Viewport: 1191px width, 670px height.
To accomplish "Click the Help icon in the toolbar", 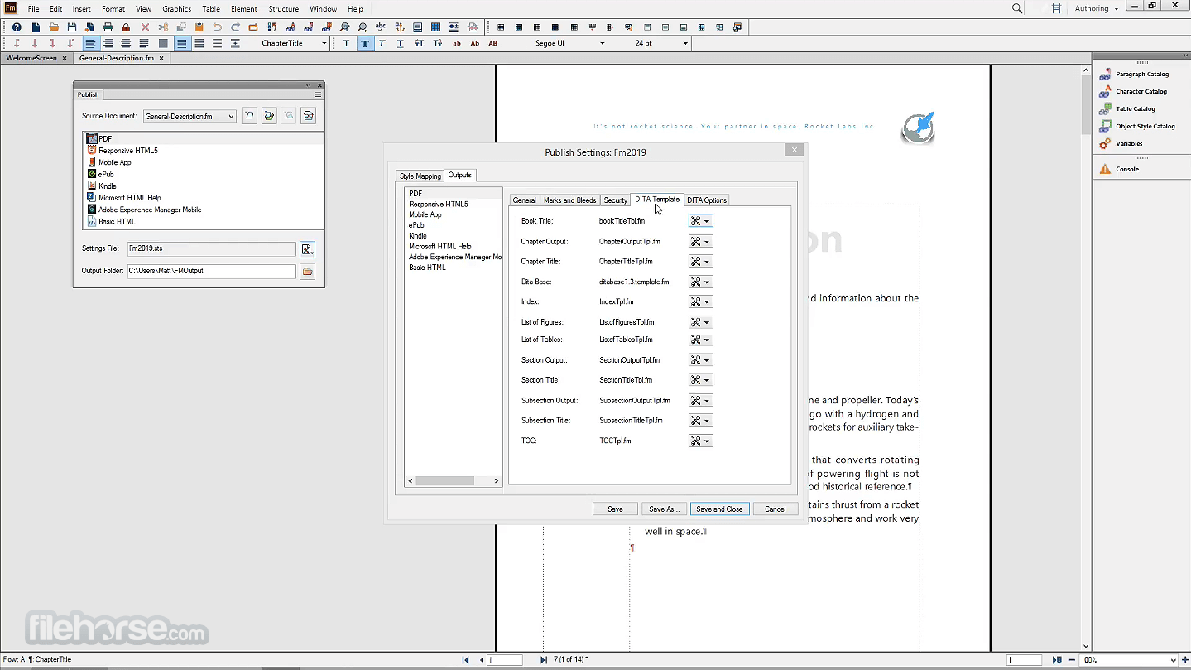I will [17, 27].
